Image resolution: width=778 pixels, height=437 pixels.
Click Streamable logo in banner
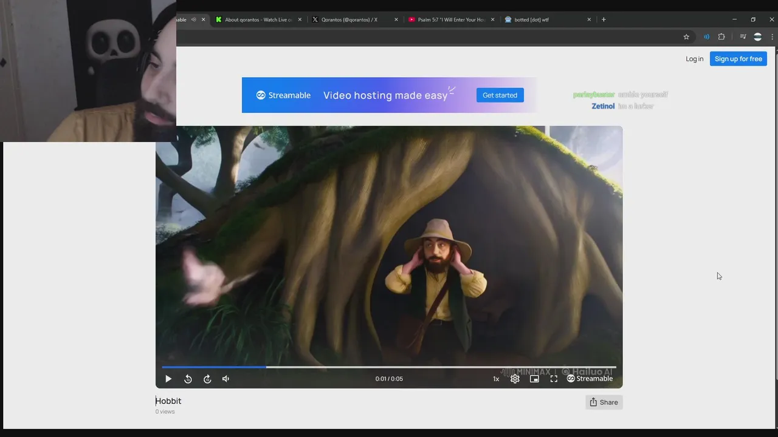pyautogui.click(x=283, y=95)
